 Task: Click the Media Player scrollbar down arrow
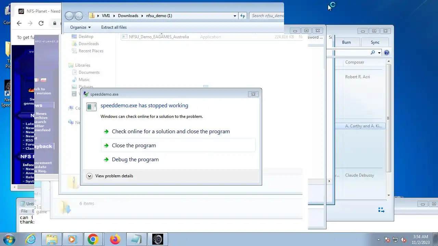pos(389,195)
